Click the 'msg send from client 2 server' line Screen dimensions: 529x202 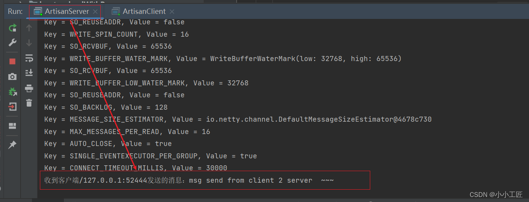coord(189,180)
